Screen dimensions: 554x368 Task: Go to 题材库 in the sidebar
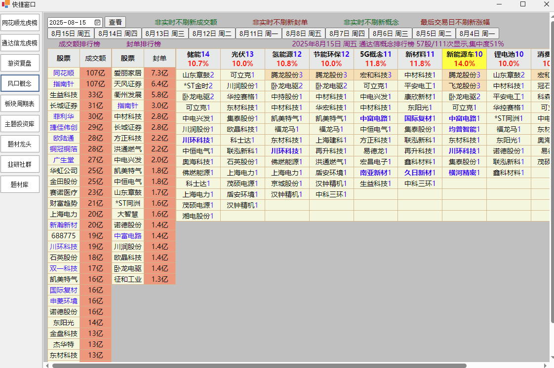(x=20, y=184)
